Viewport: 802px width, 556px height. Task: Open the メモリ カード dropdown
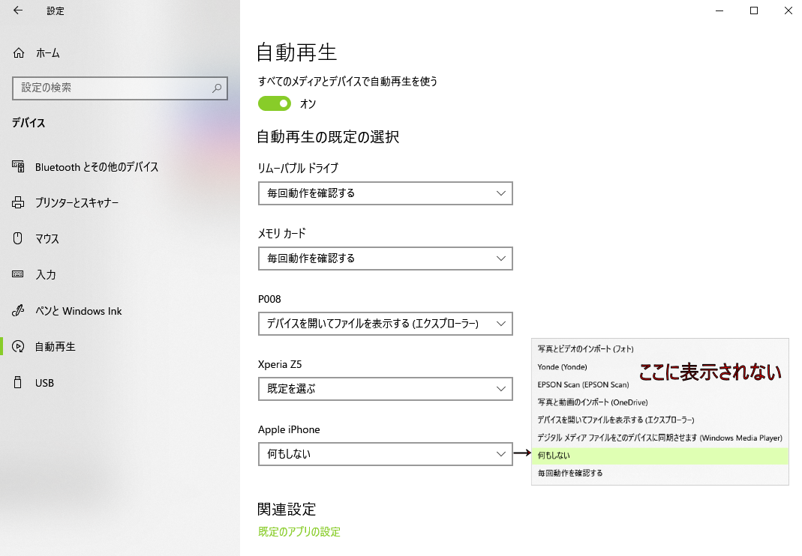point(385,259)
